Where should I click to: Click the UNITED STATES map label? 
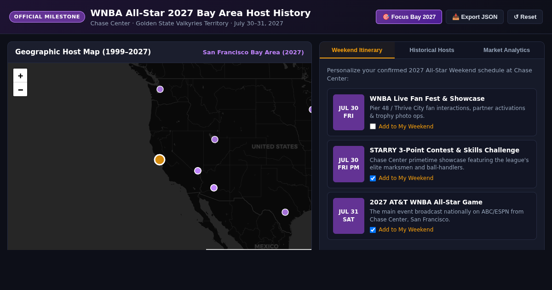pos(275,147)
